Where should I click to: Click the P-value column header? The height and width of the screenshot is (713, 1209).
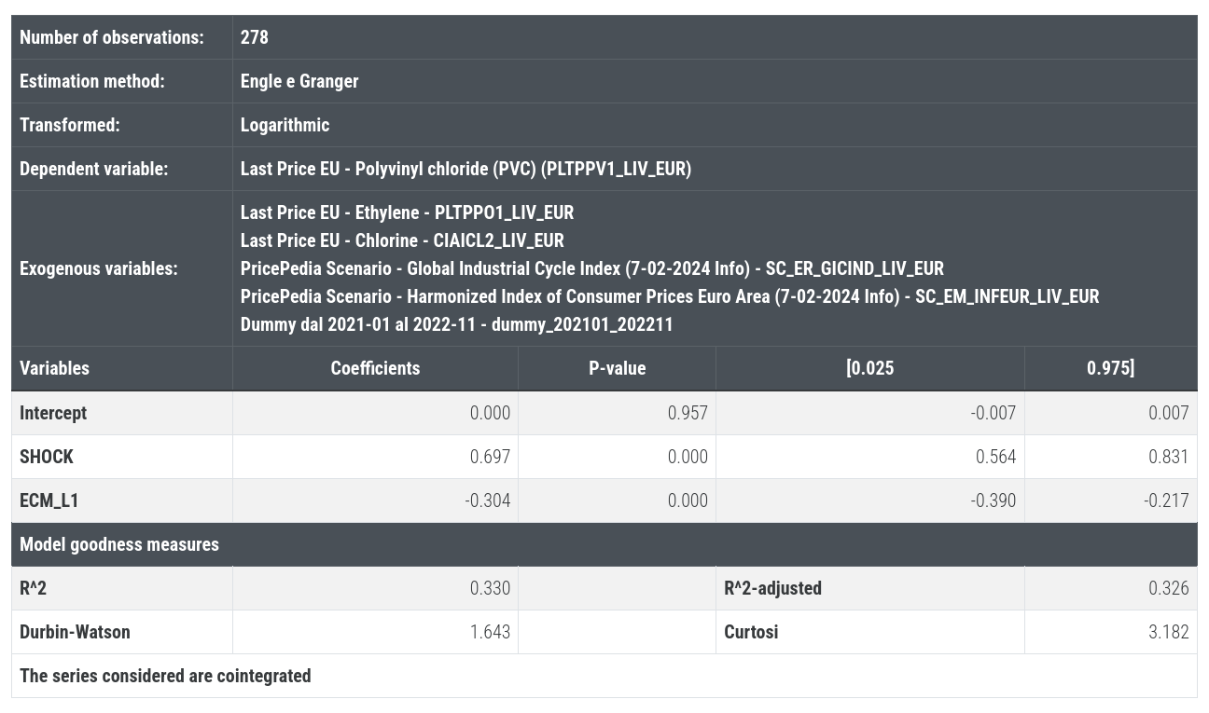point(617,368)
